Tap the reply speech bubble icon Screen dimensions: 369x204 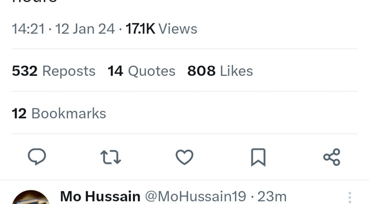37,157
